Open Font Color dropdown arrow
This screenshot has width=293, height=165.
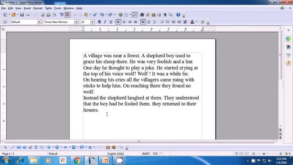(196, 22)
